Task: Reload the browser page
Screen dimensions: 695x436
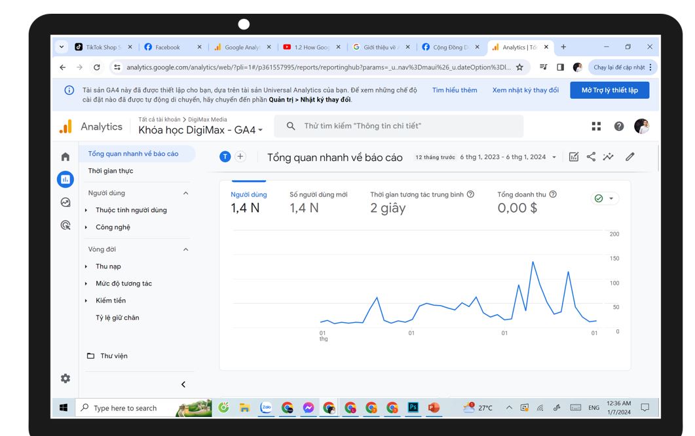Action: coord(97,67)
